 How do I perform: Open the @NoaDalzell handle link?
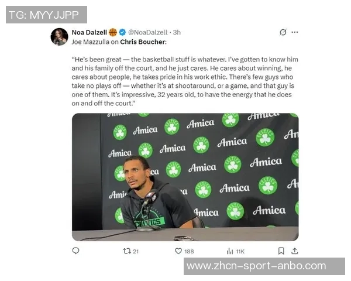coord(147,32)
